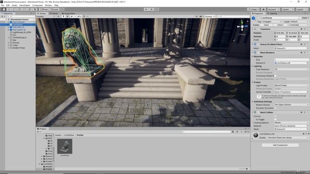Select the Rect transform tool
The height and width of the screenshot is (174, 310).
[x=25, y=9]
